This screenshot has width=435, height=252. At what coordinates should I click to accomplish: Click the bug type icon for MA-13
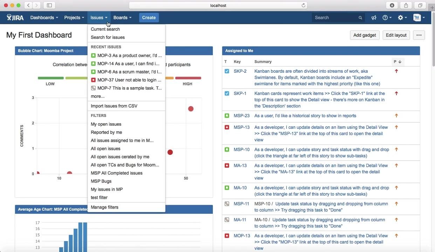coord(227,166)
